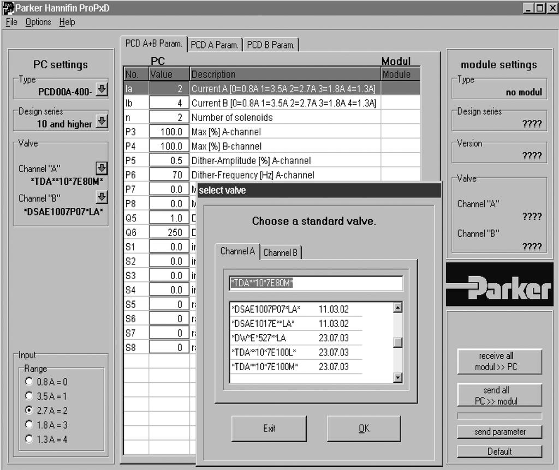This screenshot has width=559, height=470.
Task: Click P7 value cell 0.0
Action: pos(169,189)
